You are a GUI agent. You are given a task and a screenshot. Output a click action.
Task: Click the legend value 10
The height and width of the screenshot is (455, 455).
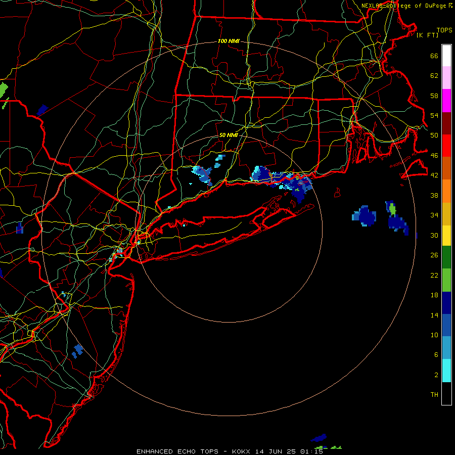tap(434, 335)
